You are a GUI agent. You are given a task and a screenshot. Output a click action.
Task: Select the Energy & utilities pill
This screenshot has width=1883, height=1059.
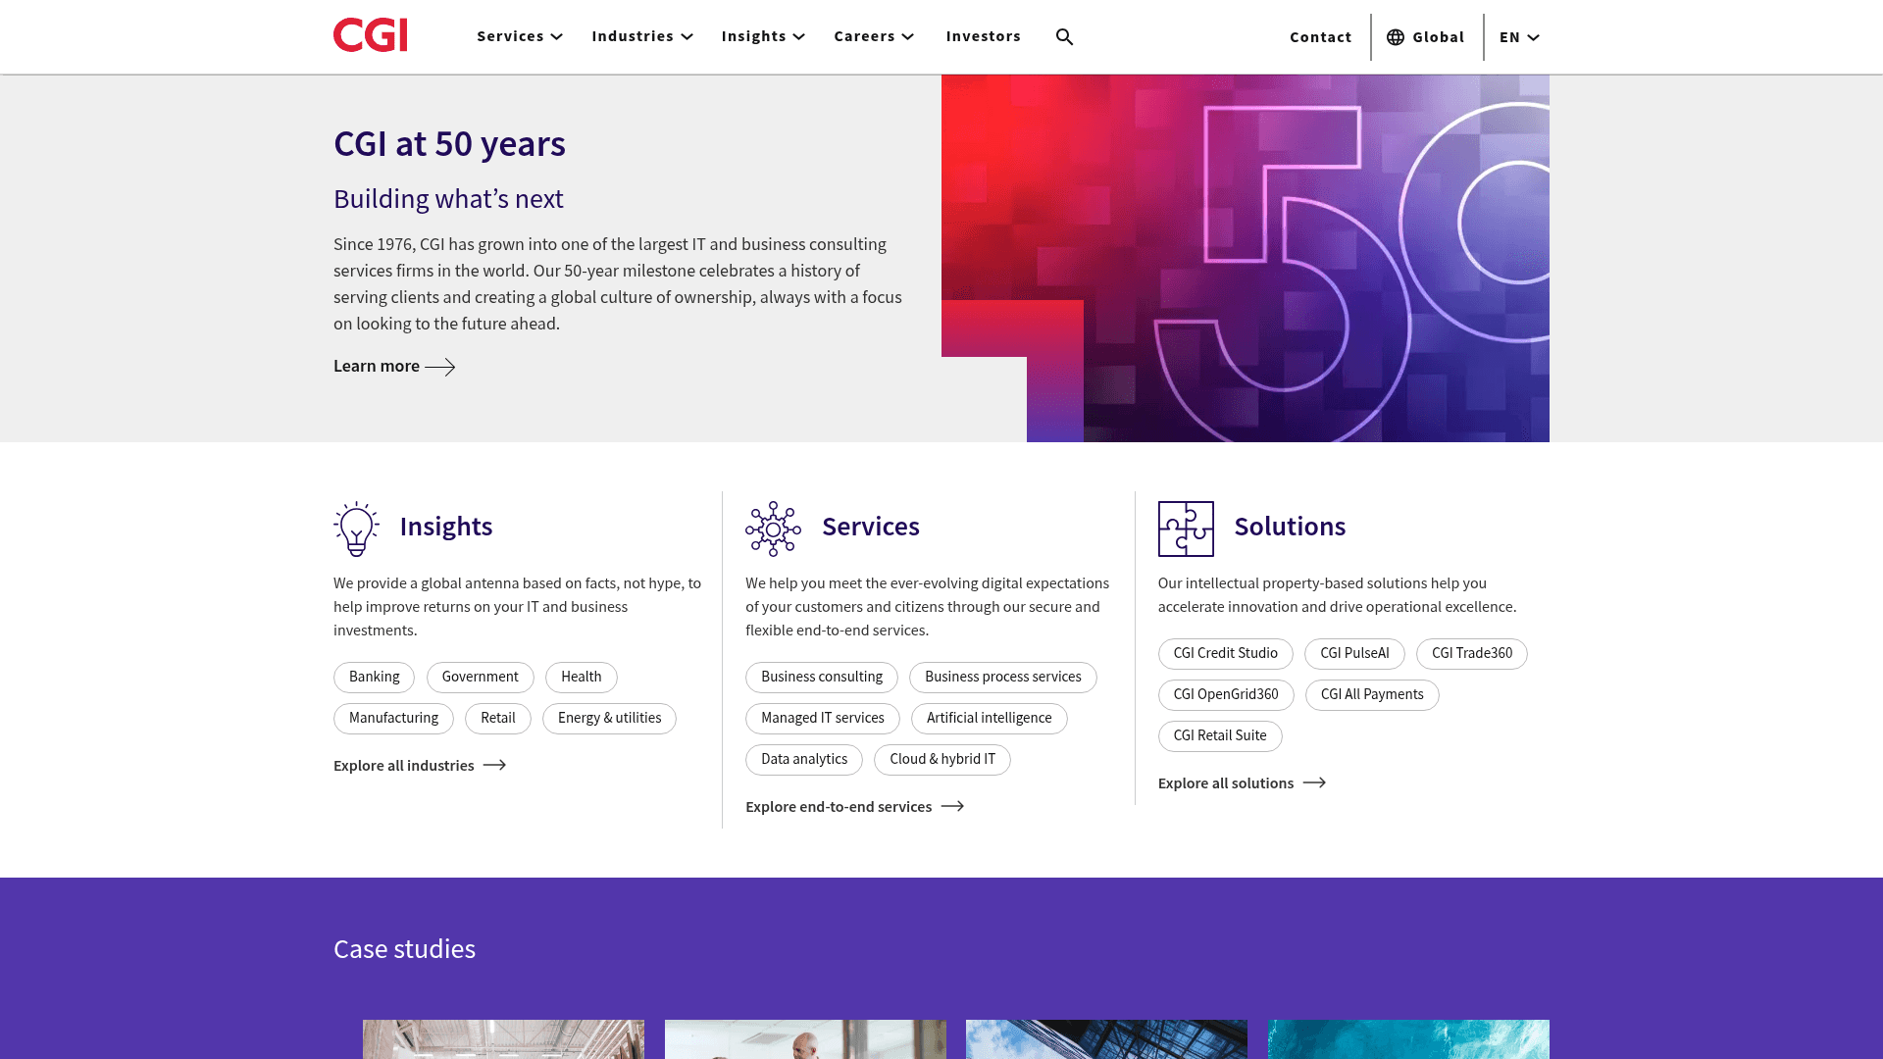(x=609, y=718)
